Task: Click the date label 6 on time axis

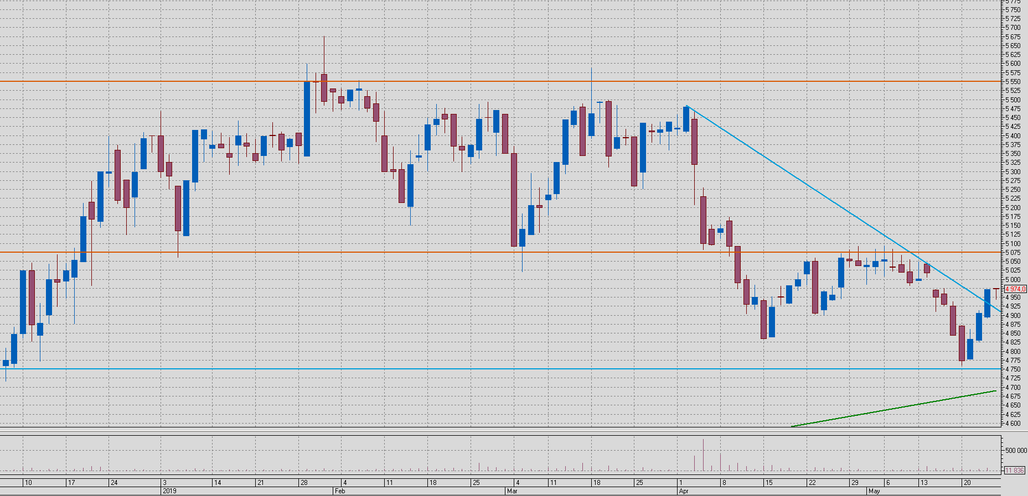Action: coord(887,483)
